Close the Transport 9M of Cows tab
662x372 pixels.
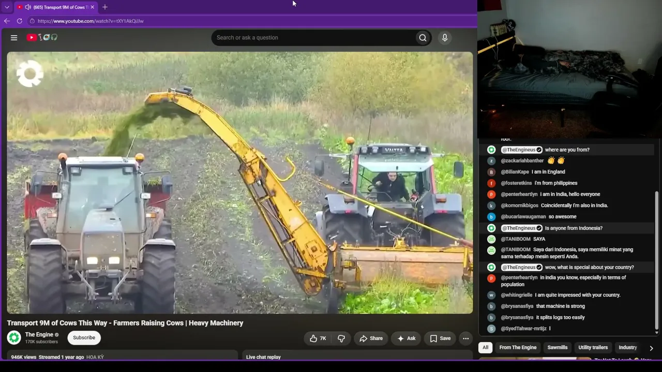point(93,7)
